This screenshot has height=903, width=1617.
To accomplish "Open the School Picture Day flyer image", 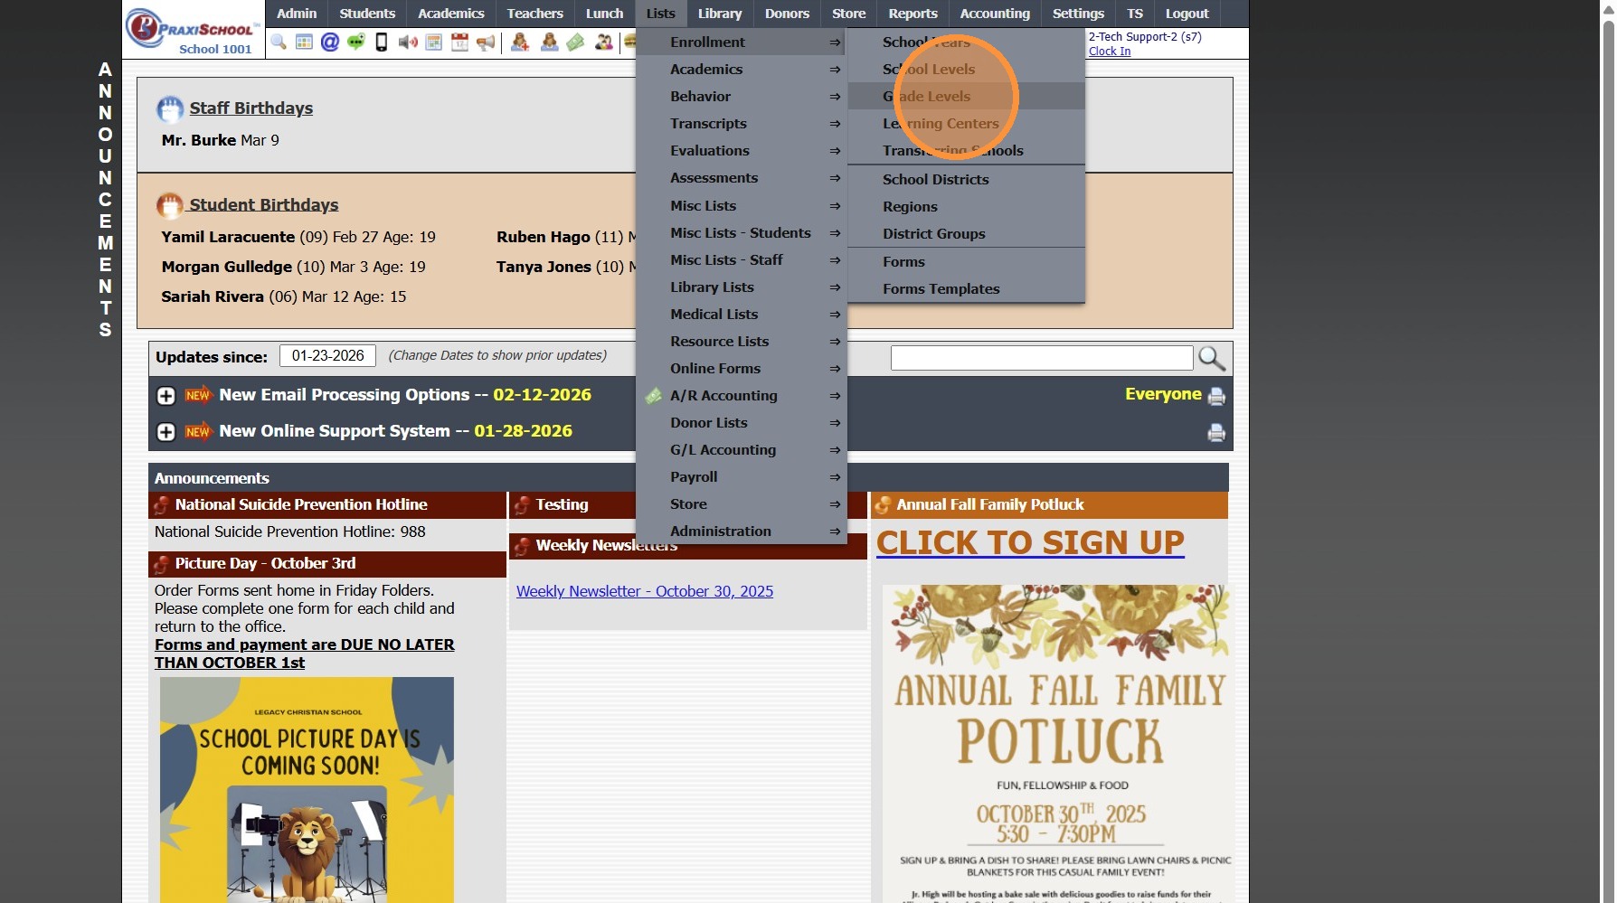I will pos(307,790).
